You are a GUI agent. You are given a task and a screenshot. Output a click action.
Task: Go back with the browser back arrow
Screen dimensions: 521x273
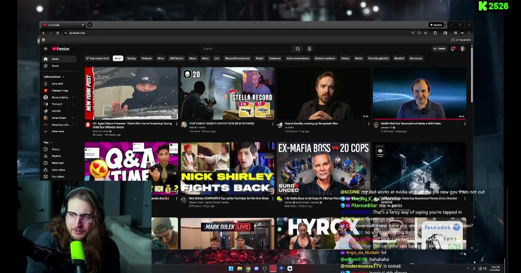click(x=44, y=33)
